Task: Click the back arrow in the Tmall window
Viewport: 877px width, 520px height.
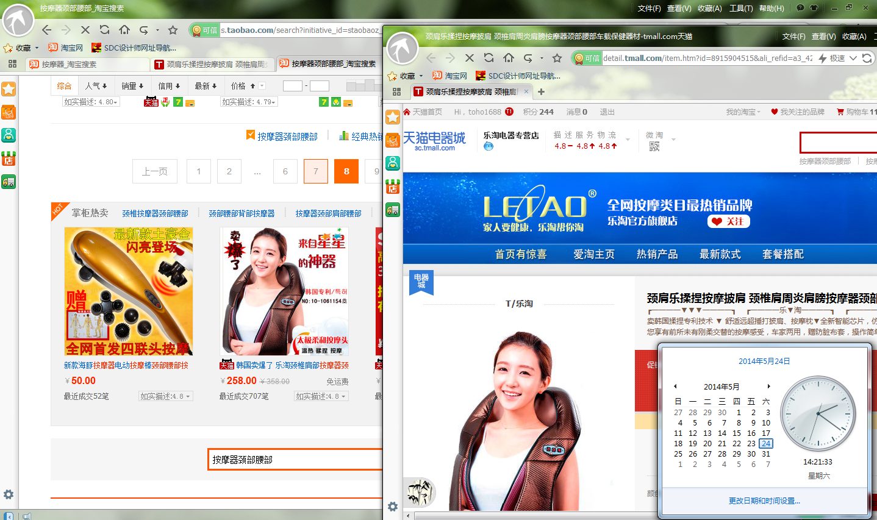Action: pos(431,58)
